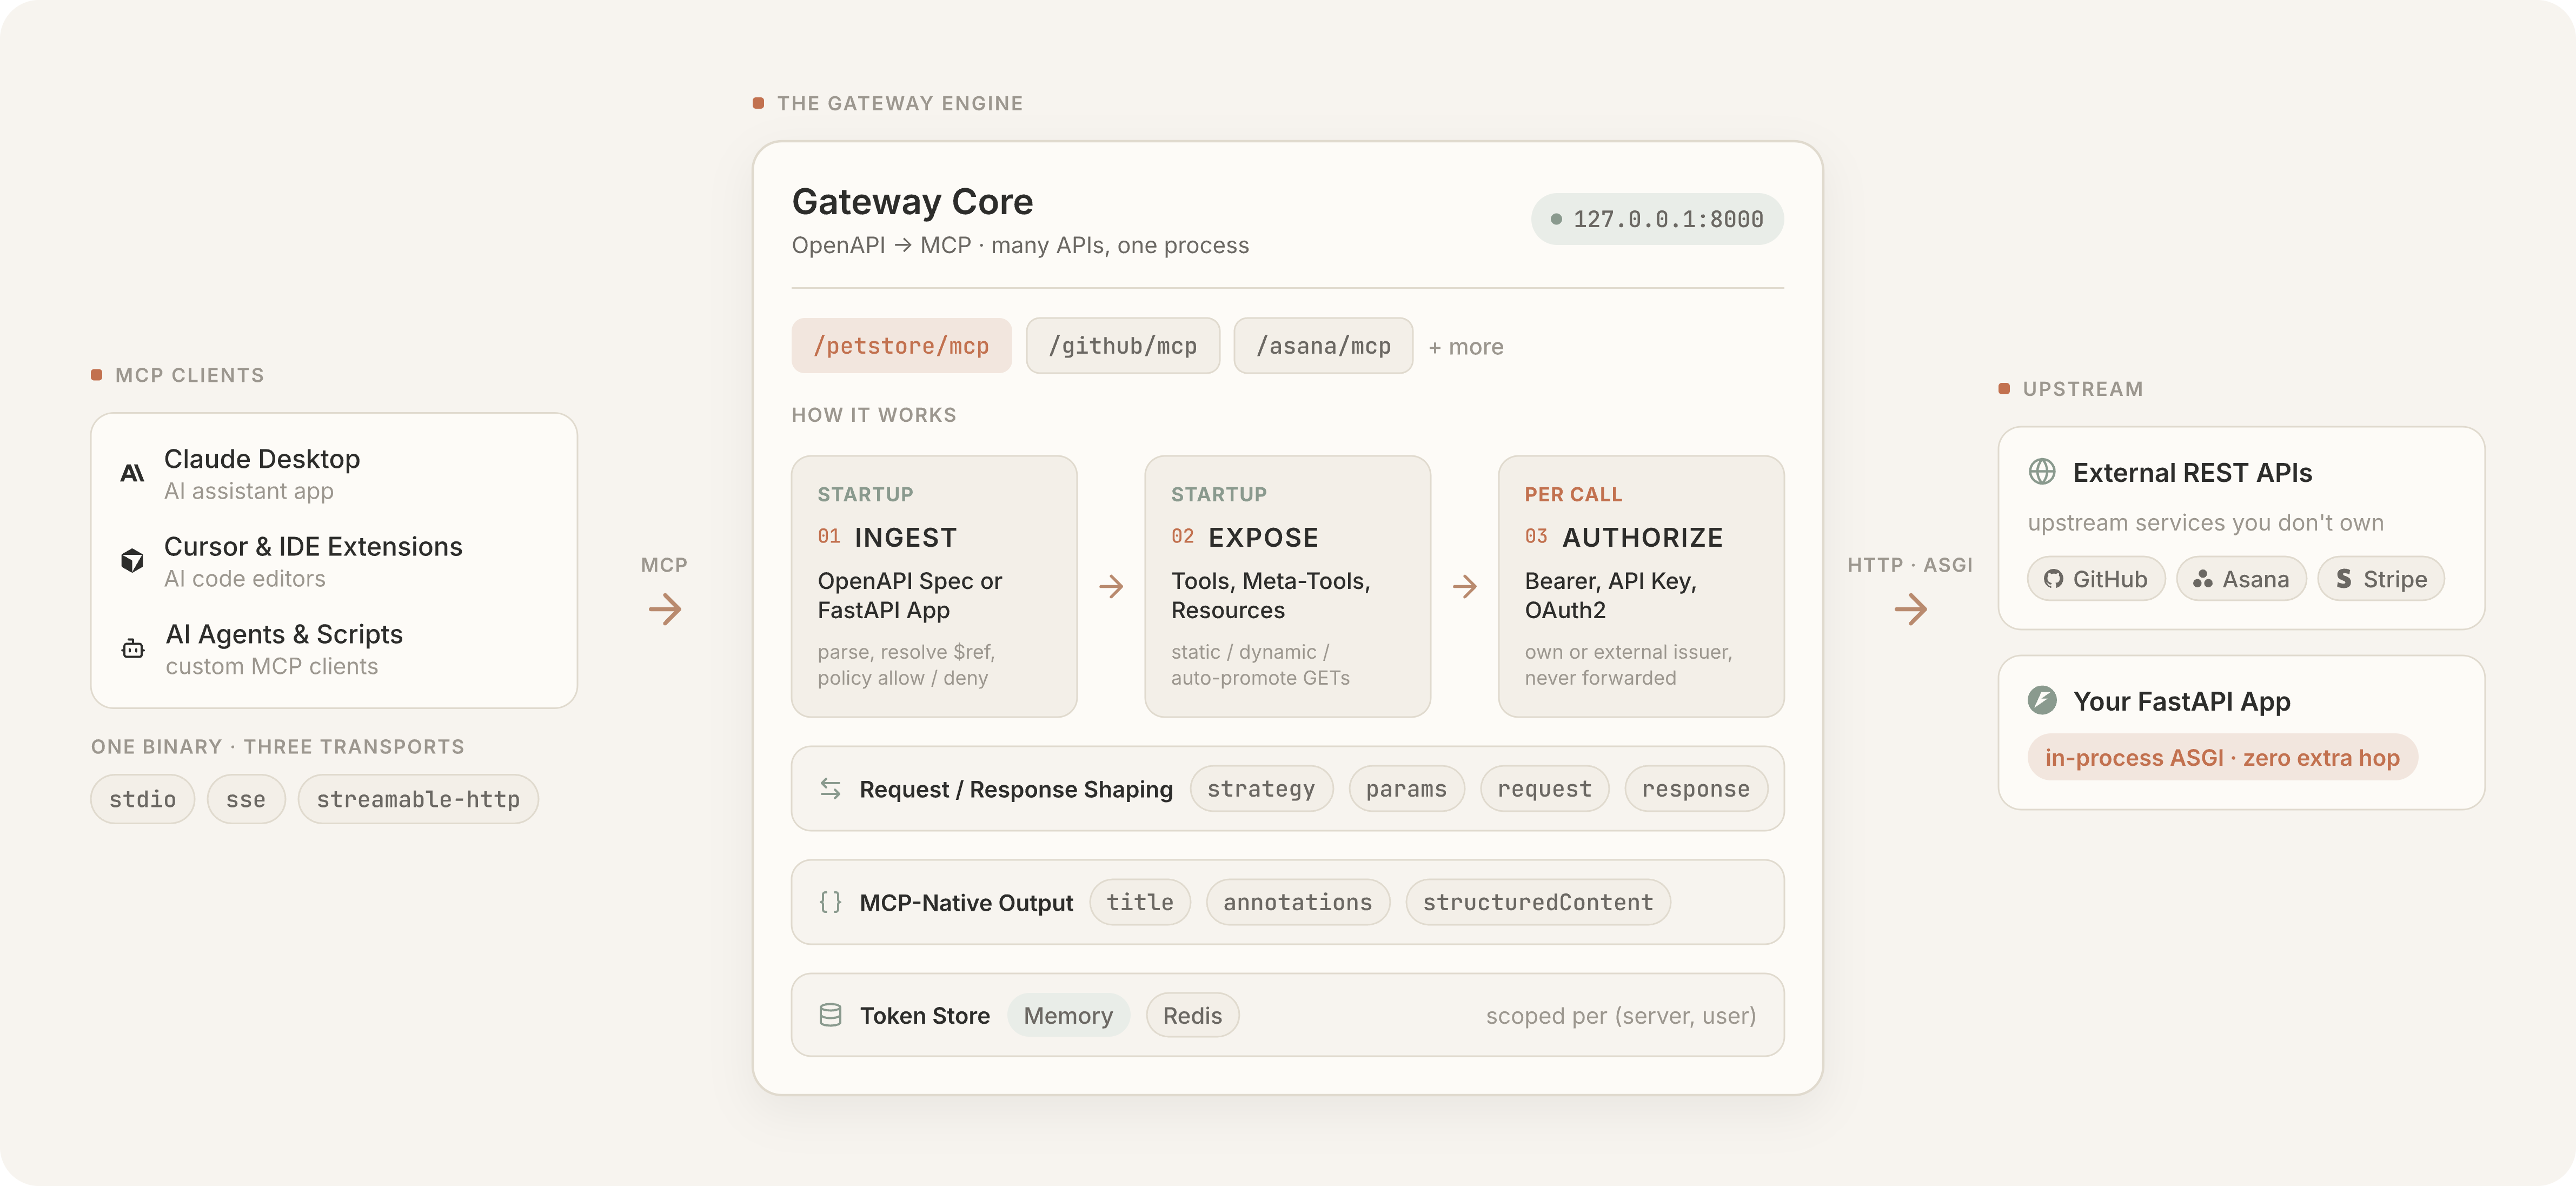Click the HOW IT WORKS label
This screenshot has height=1186, width=2576.
click(874, 414)
